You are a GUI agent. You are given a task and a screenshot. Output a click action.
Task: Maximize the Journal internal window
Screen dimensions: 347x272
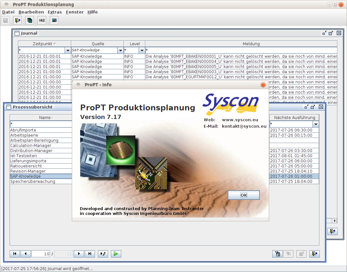331,33
